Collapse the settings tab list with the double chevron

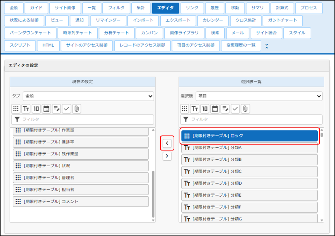click(x=267, y=46)
